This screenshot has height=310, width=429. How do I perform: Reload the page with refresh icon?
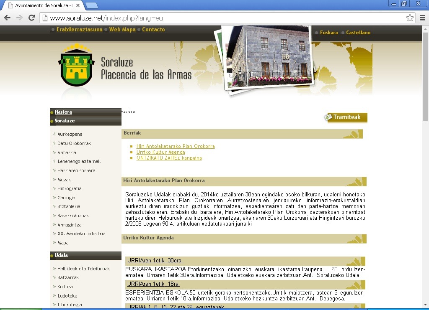pyautogui.click(x=31, y=18)
